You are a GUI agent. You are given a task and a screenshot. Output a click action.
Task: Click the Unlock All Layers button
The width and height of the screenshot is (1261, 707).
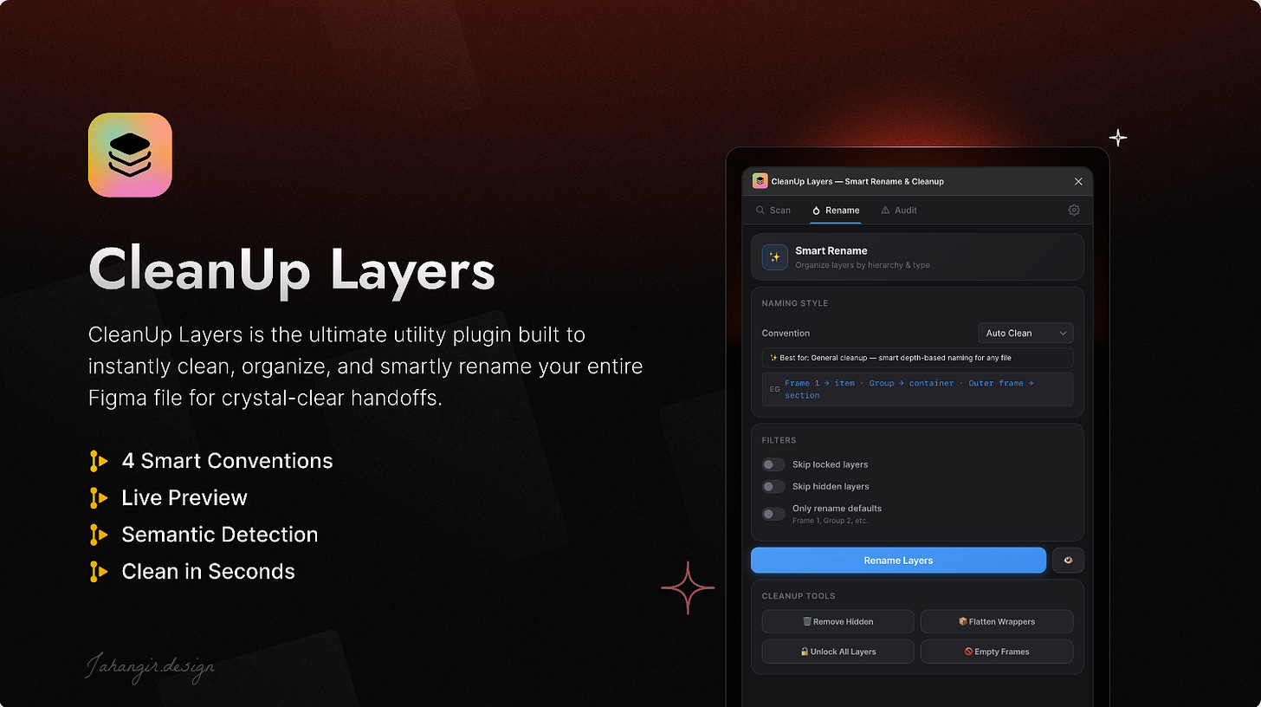point(837,652)
